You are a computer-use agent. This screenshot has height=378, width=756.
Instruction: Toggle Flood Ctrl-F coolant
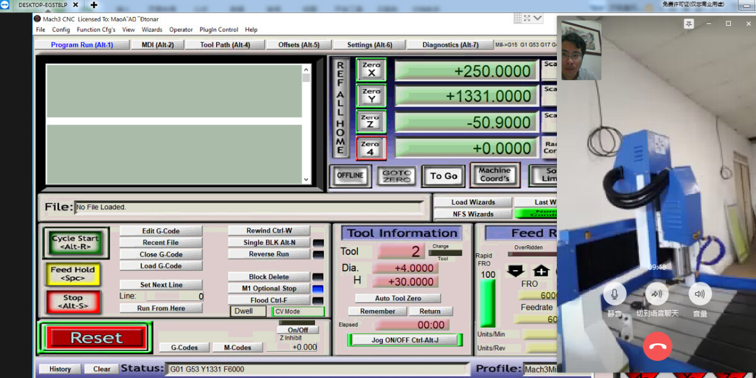point(269,301)
